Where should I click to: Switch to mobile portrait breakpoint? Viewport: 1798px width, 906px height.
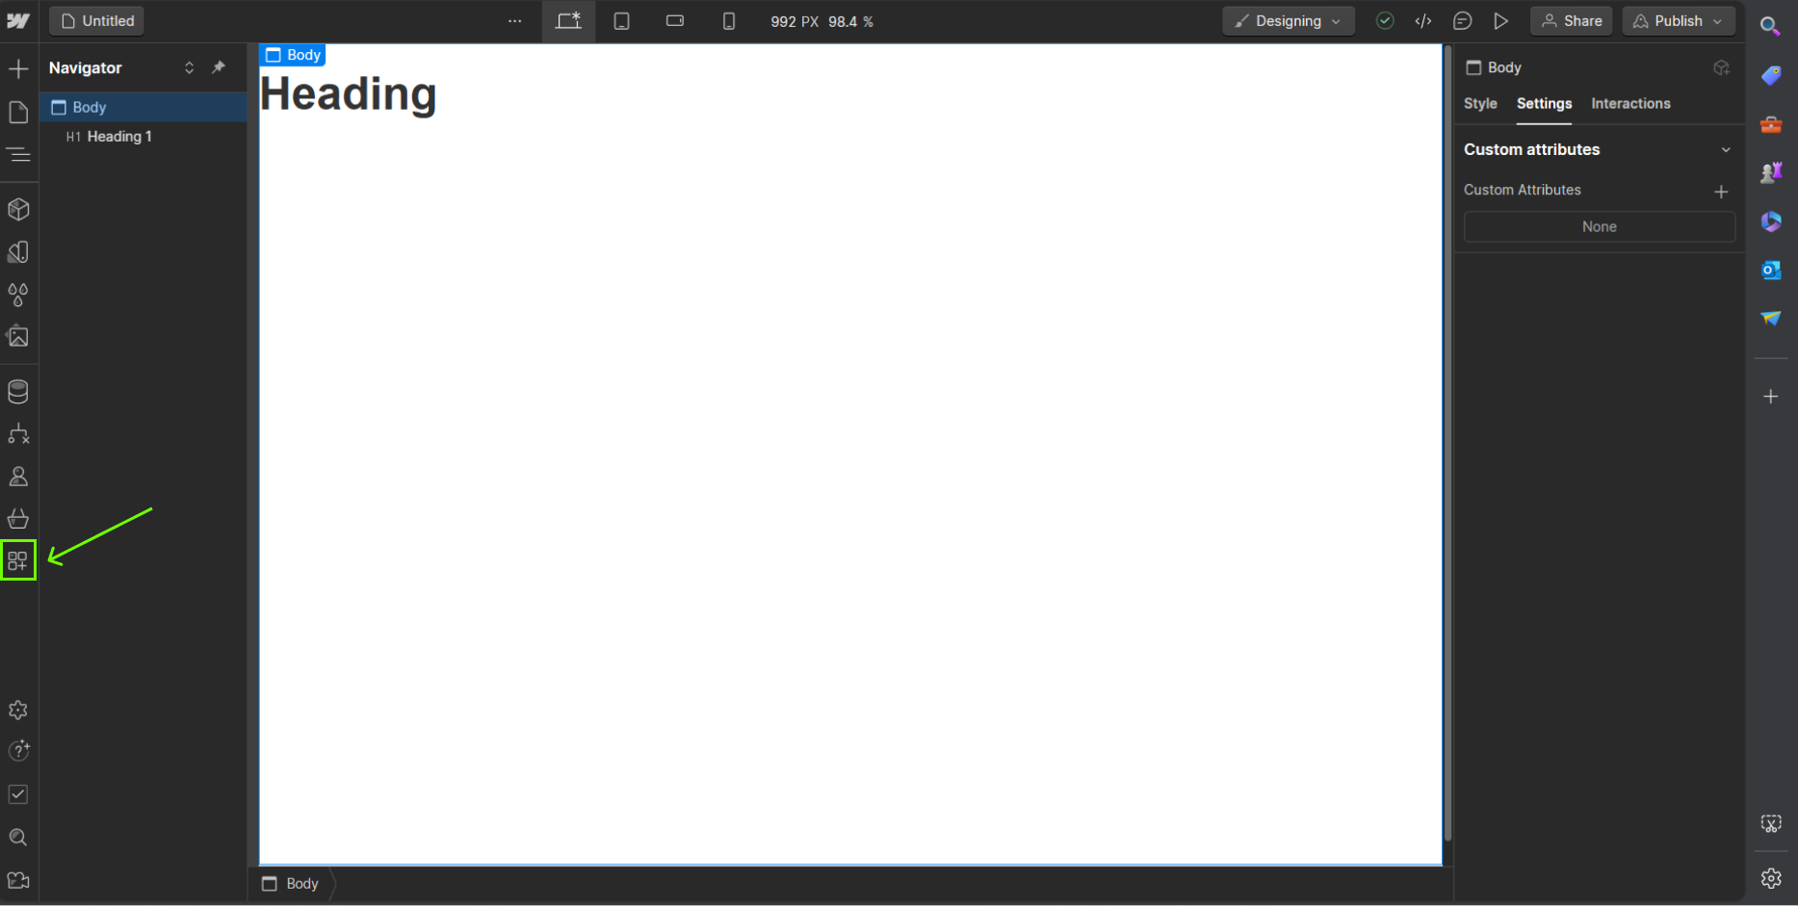coord(729,21)
